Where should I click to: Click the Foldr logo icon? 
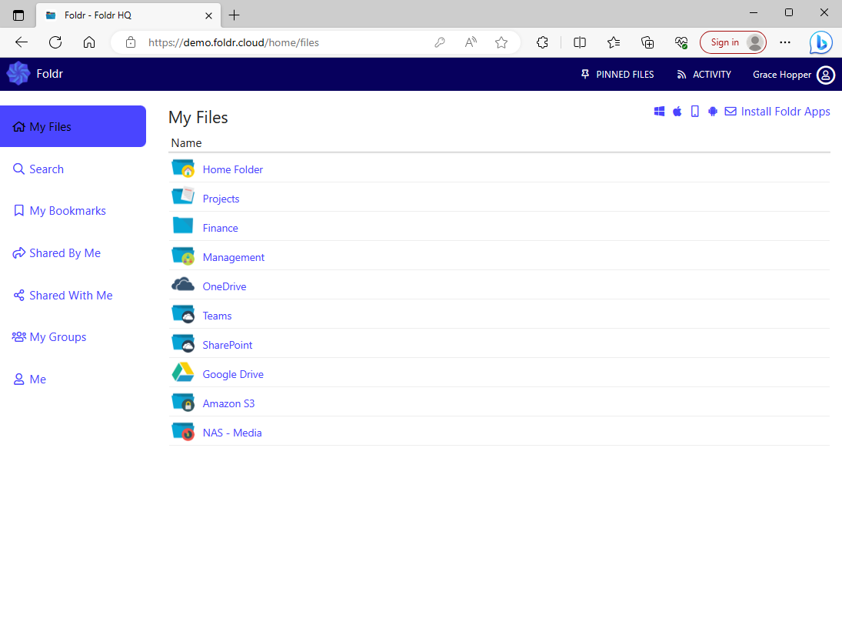[x=18, y=74]
